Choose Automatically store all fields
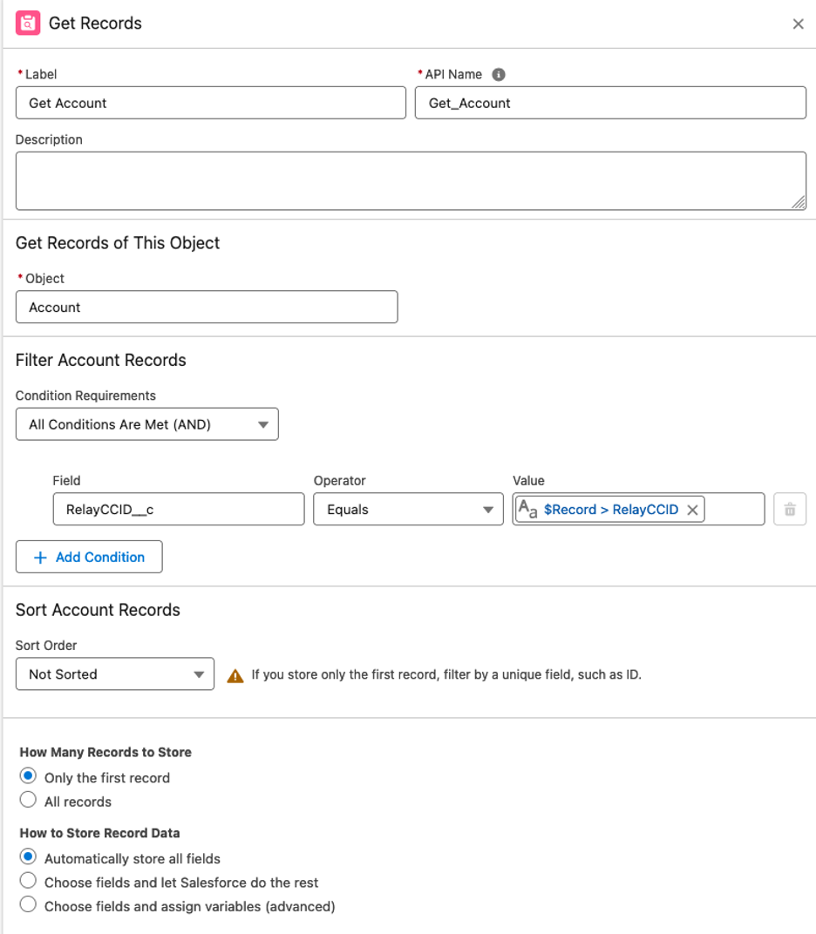 point(28,857)
